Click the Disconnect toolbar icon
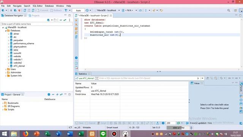 [x=19, y=10]
